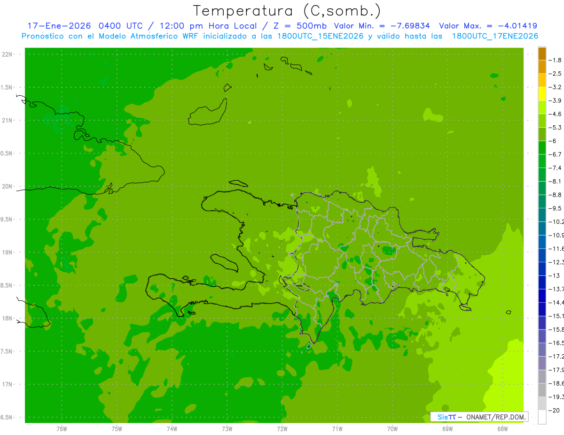Click the "17N" latitude label
Viewport: 564px width, 435px height.
click(x=7, y=384)
